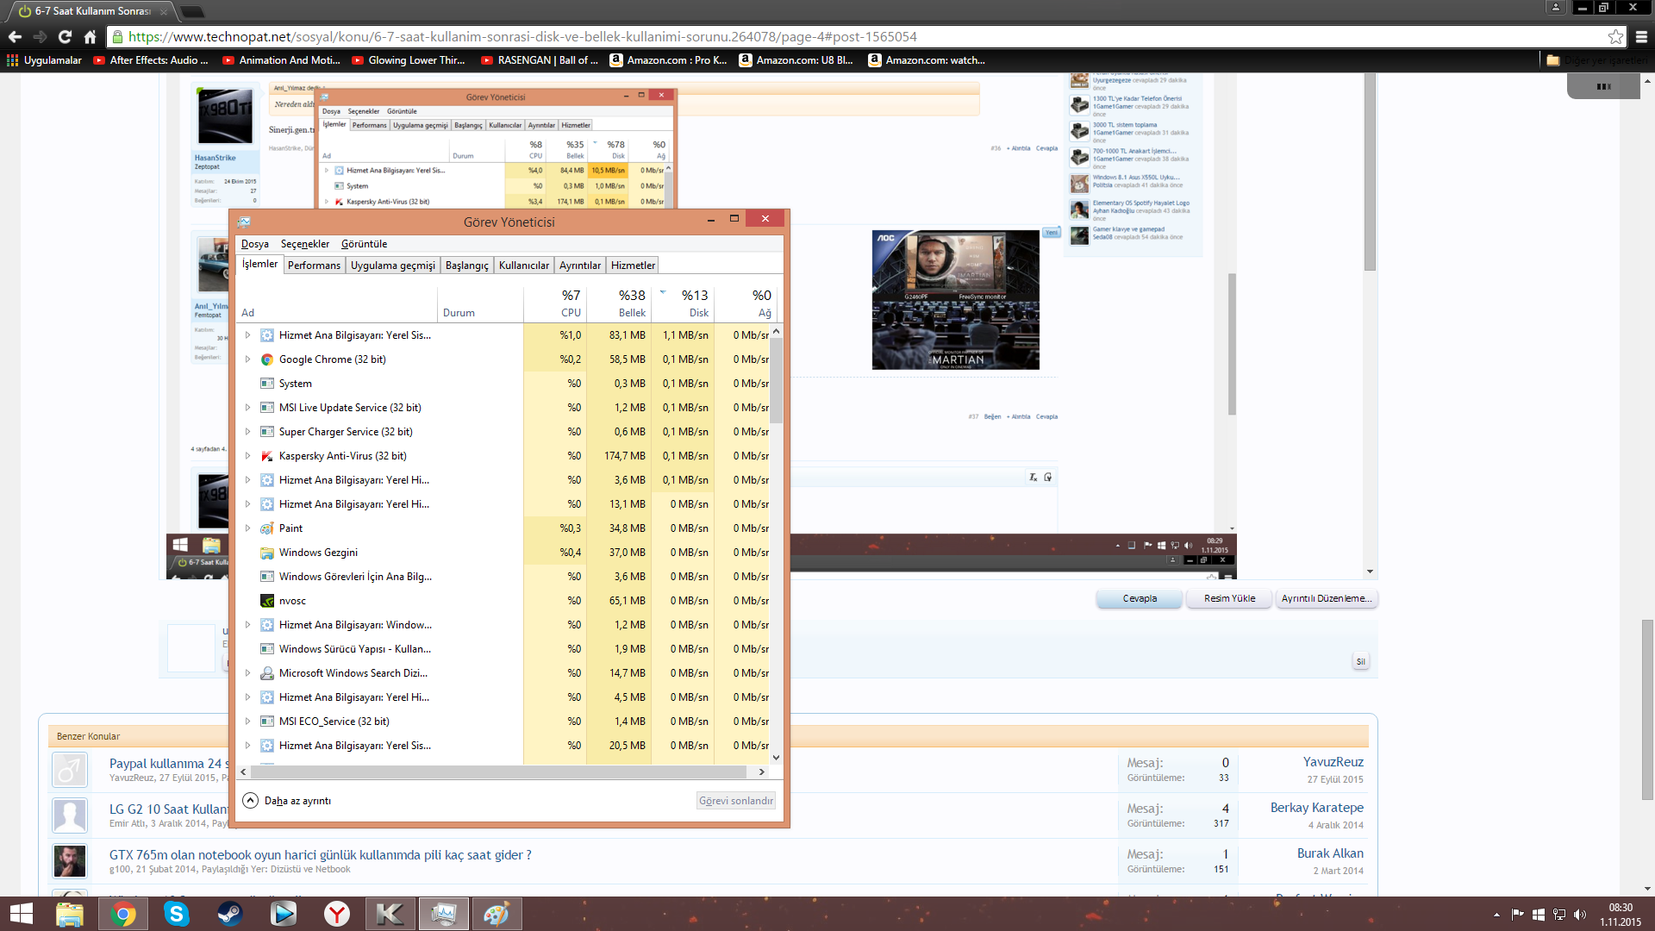This screenshot has width=1655, height=931.
Task: Open the Görüntüle menu
Action: click(364, 244)
